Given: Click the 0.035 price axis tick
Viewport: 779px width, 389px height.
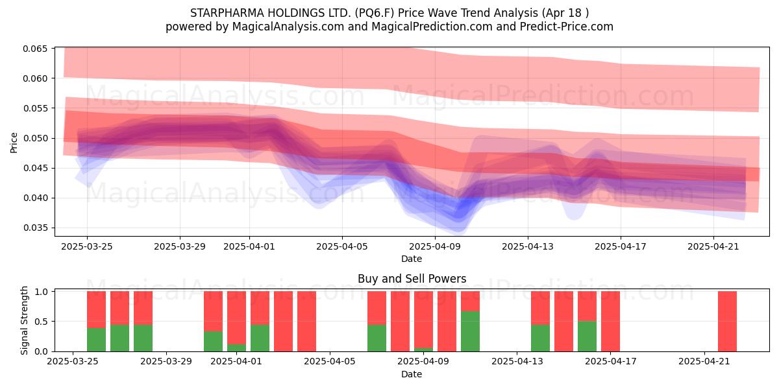Looking at the screenshot, I should pos(36,228).
